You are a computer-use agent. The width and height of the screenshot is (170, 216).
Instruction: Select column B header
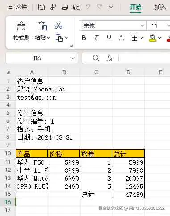point(64,72)
